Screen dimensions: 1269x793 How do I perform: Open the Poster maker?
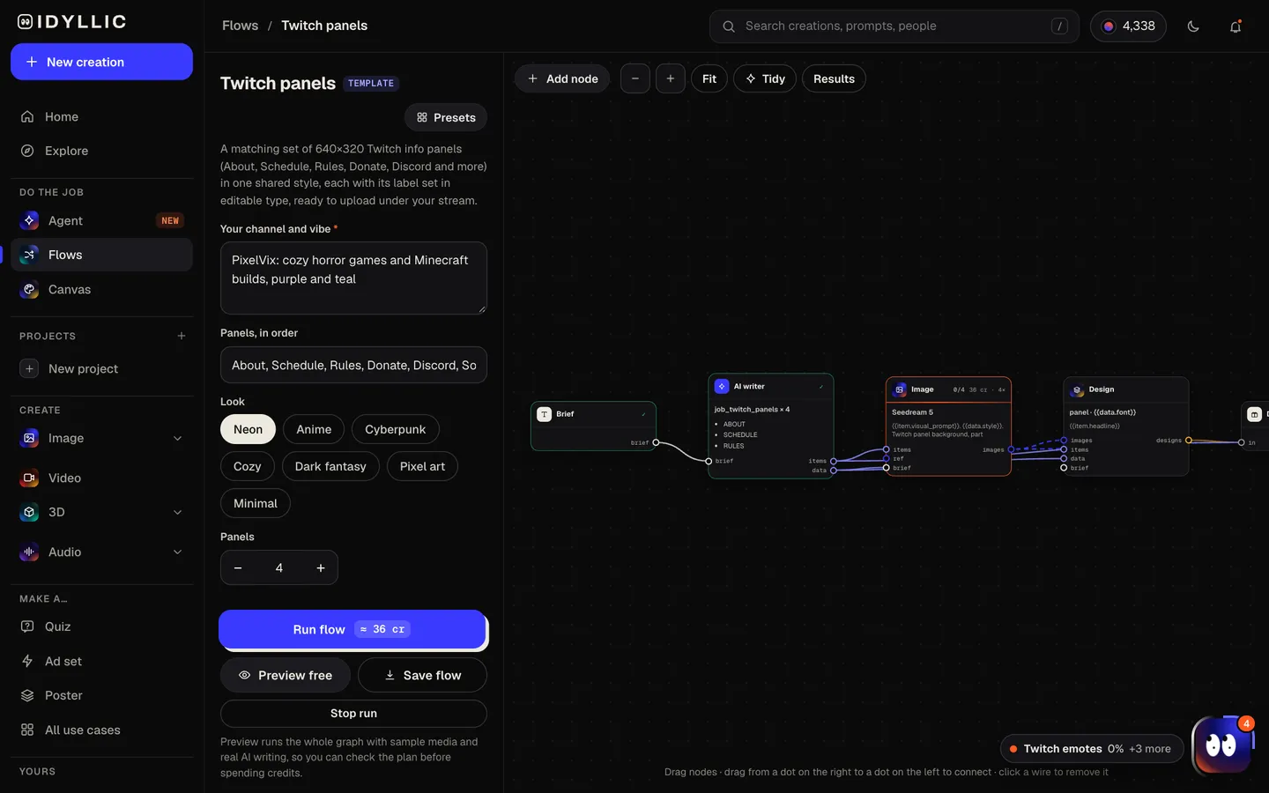[x=101, y=695]
